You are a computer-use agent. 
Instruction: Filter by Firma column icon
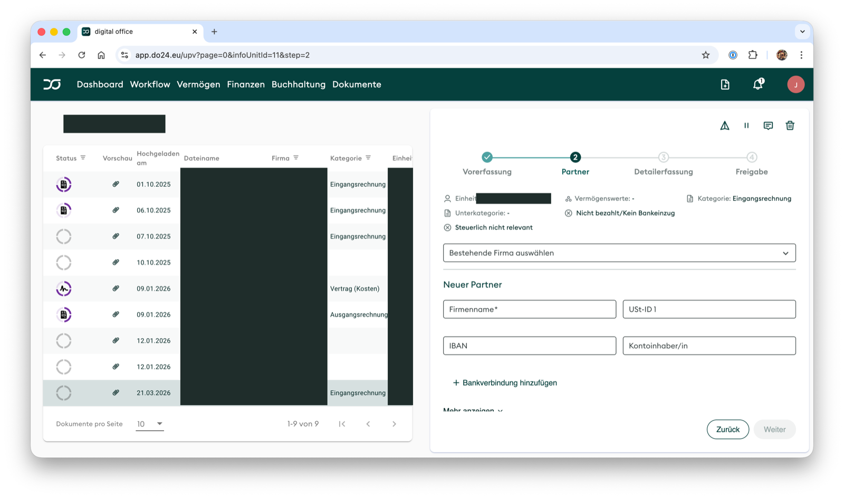296,158
